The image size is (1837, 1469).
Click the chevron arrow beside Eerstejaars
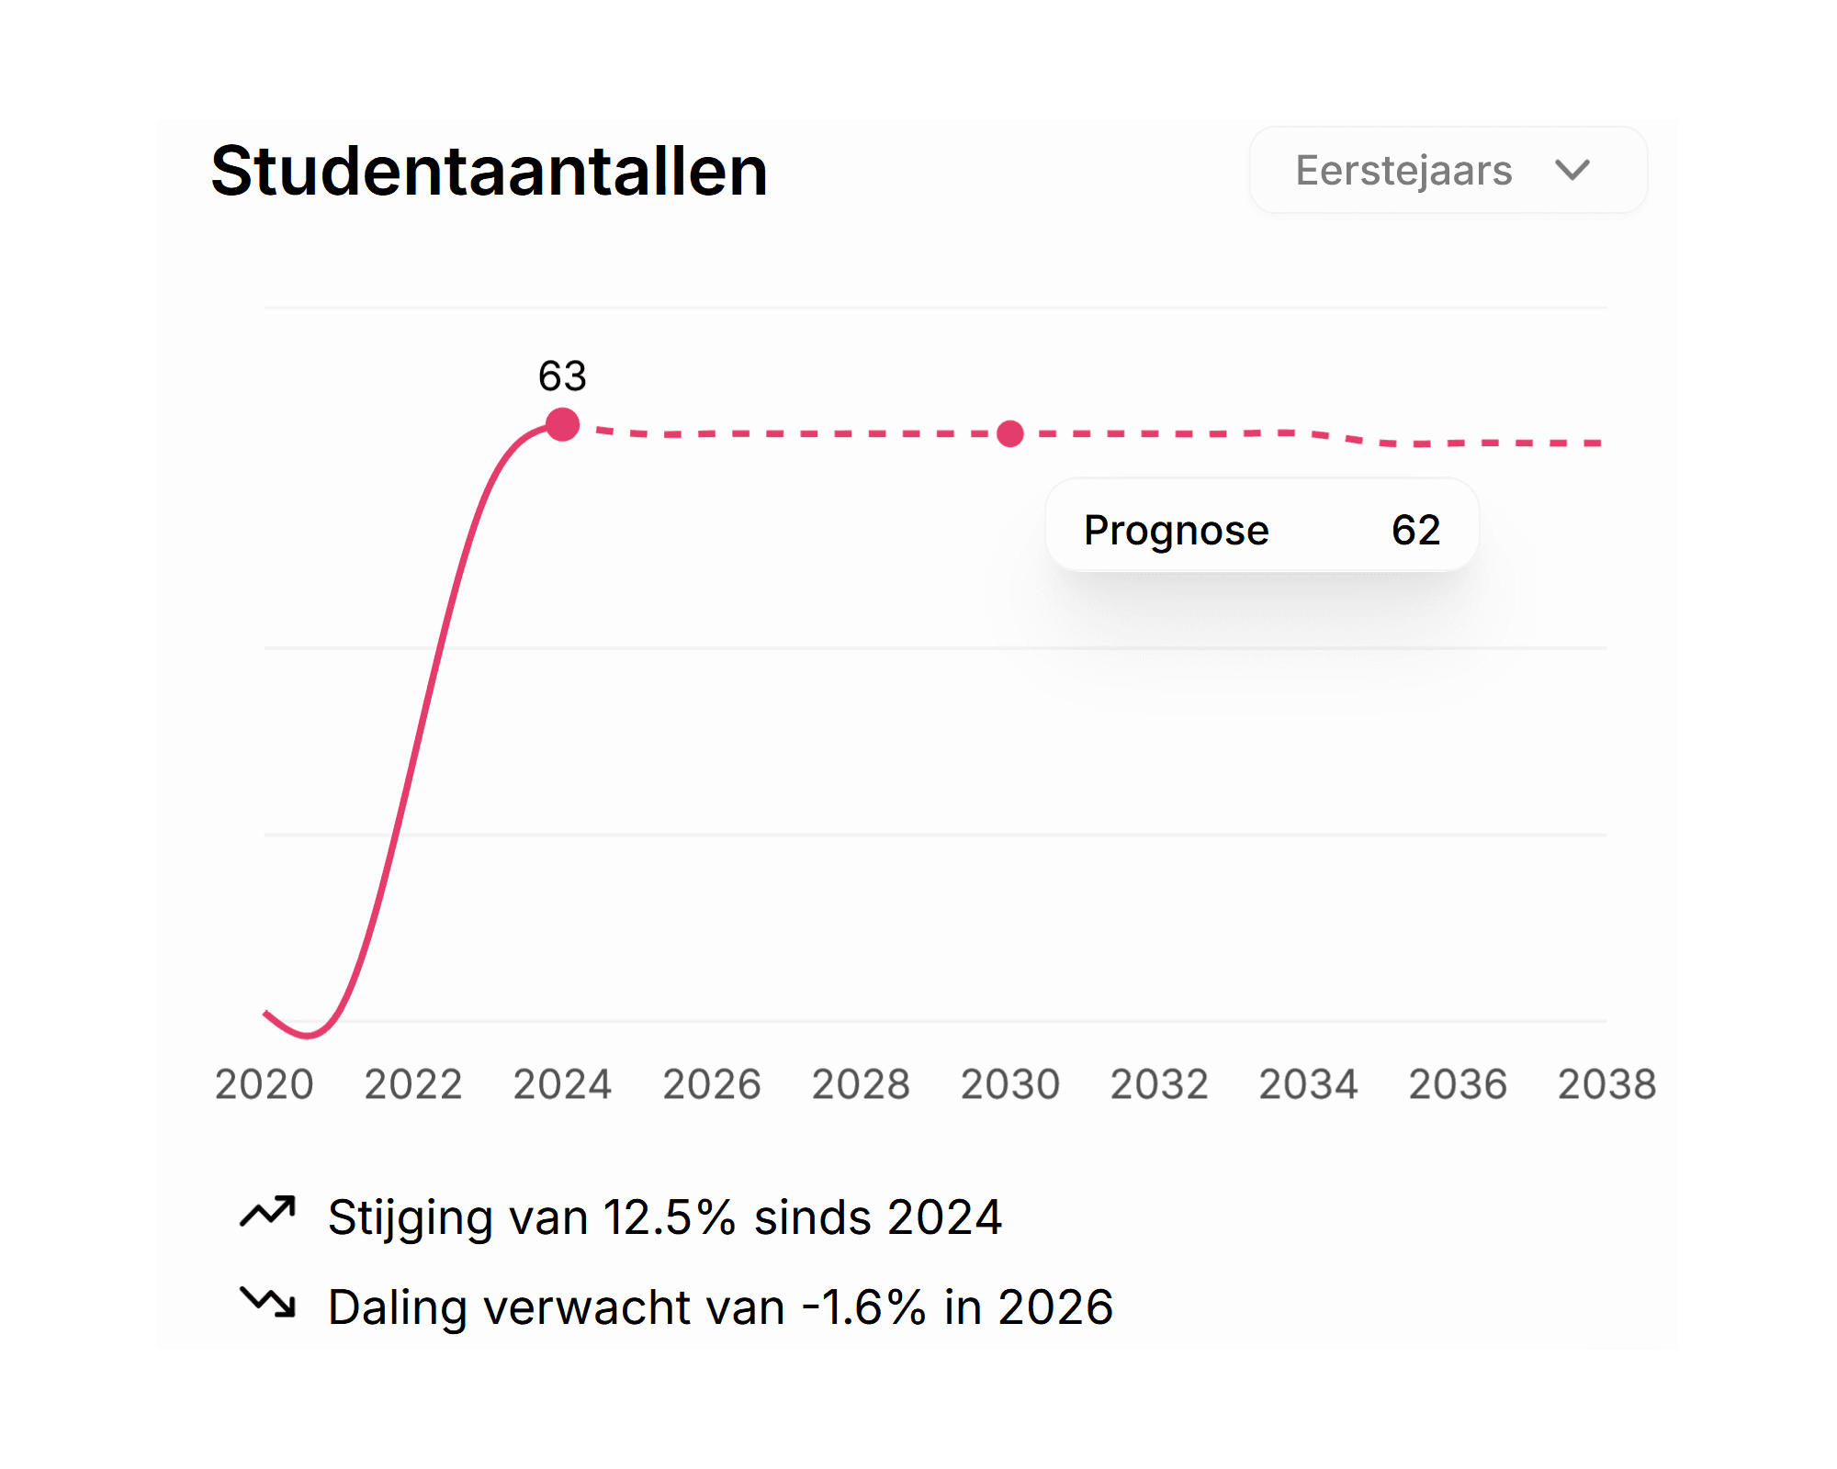[1572, 171]
